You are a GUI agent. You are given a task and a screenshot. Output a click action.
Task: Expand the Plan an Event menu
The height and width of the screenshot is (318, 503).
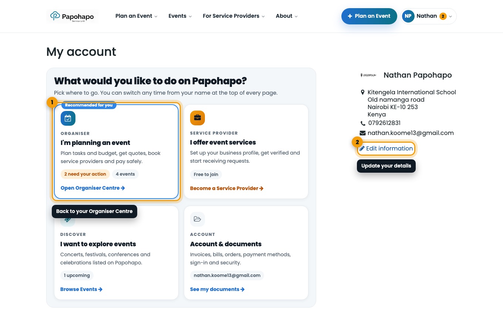[136, 16]
